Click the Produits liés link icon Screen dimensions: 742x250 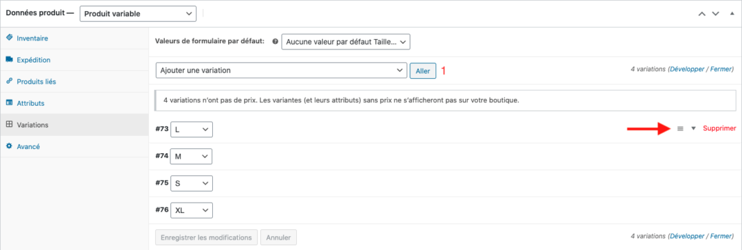click(9, 82)
